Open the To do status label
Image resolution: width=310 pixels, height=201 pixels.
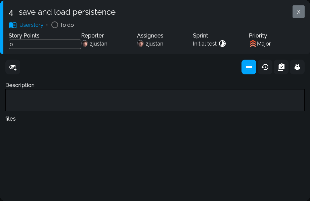(x=67, y=25)
